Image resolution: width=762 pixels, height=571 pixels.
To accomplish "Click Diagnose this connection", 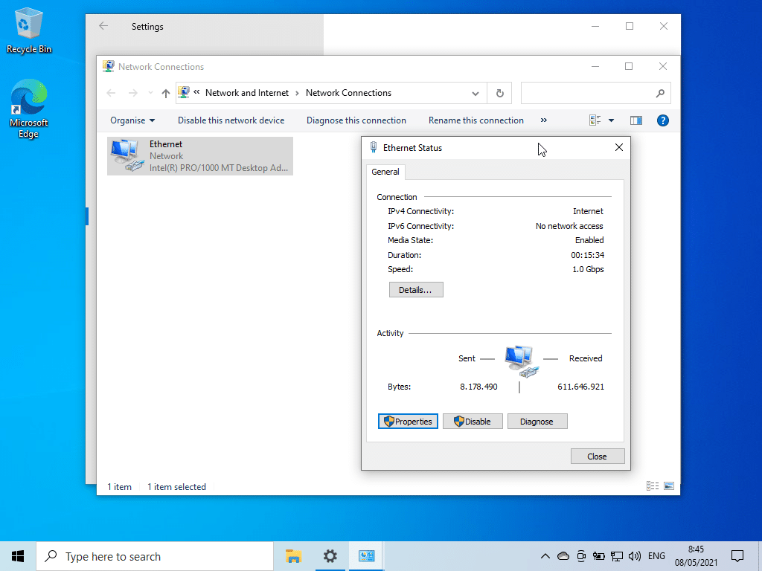I will pos(356,120).
